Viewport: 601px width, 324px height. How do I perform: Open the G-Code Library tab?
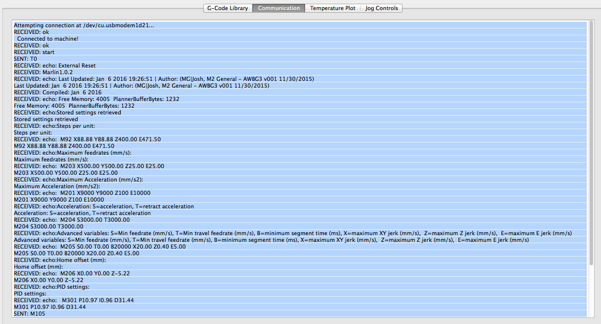228,8
